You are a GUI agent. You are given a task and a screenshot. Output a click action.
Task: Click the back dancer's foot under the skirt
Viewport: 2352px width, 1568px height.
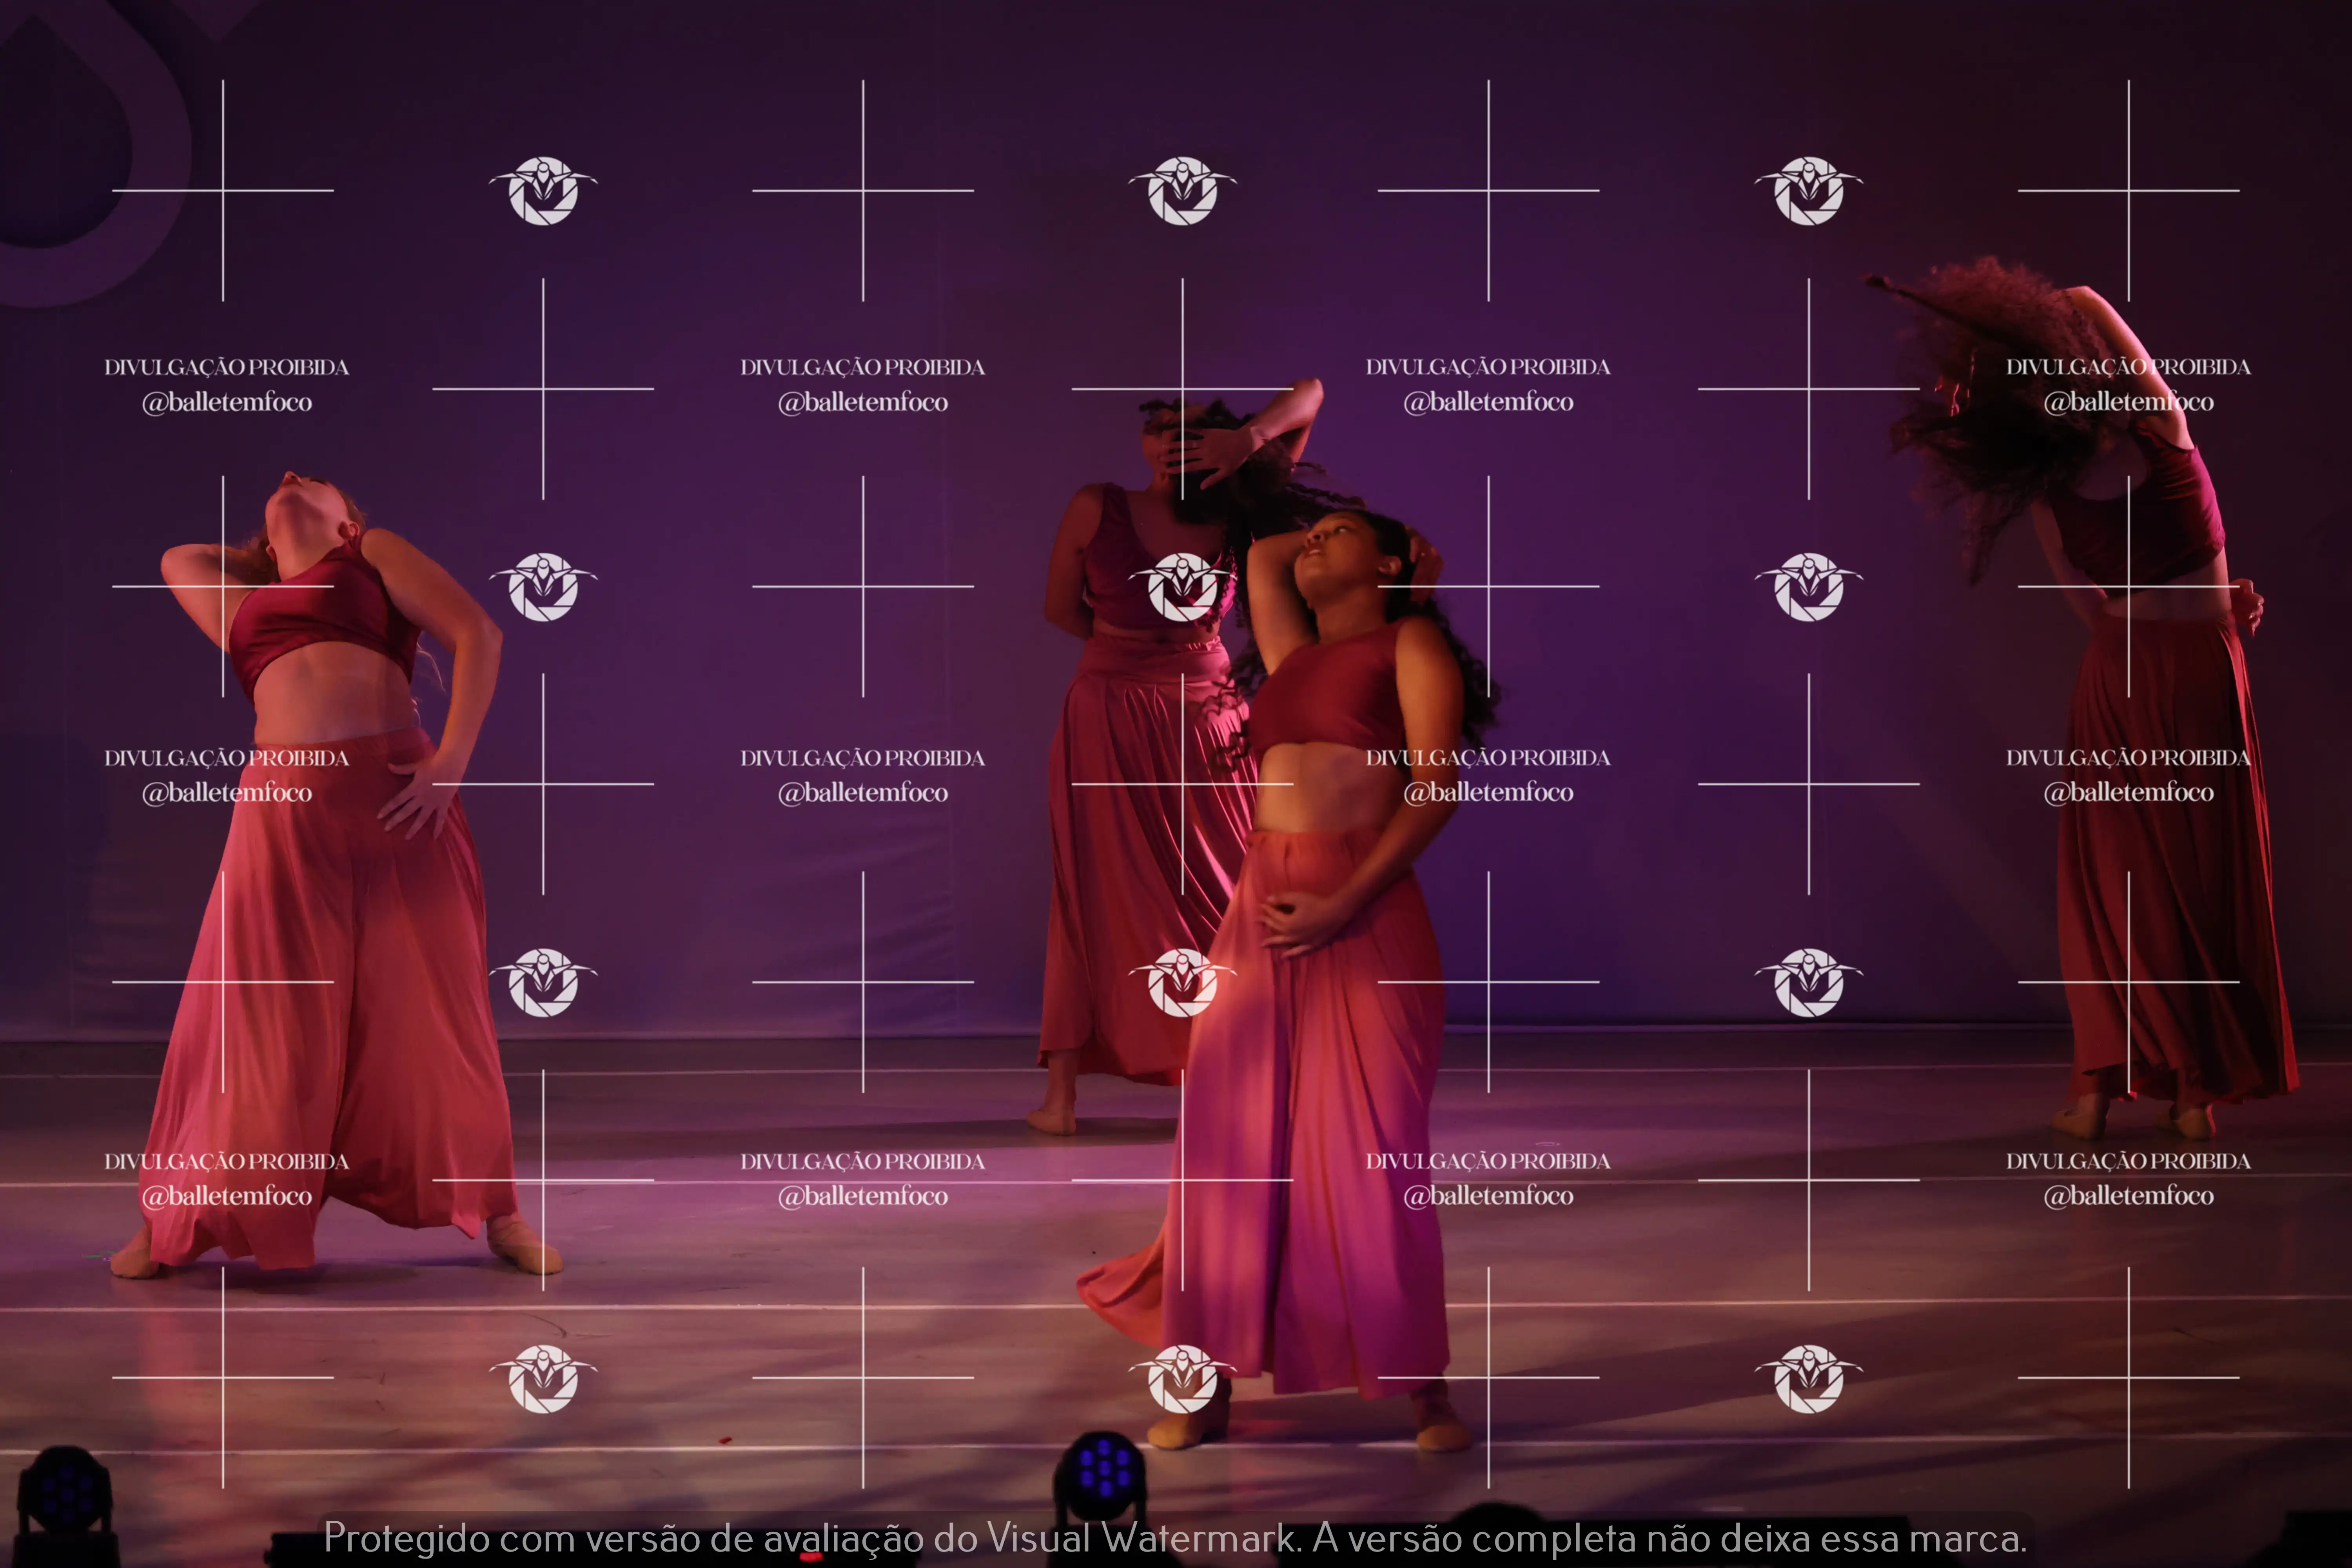1052,1118
